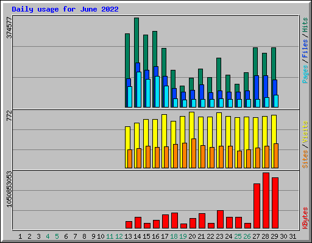Click the orange sites bar for day 29
This screenshot has height=243, width=312.
[276, 156]
